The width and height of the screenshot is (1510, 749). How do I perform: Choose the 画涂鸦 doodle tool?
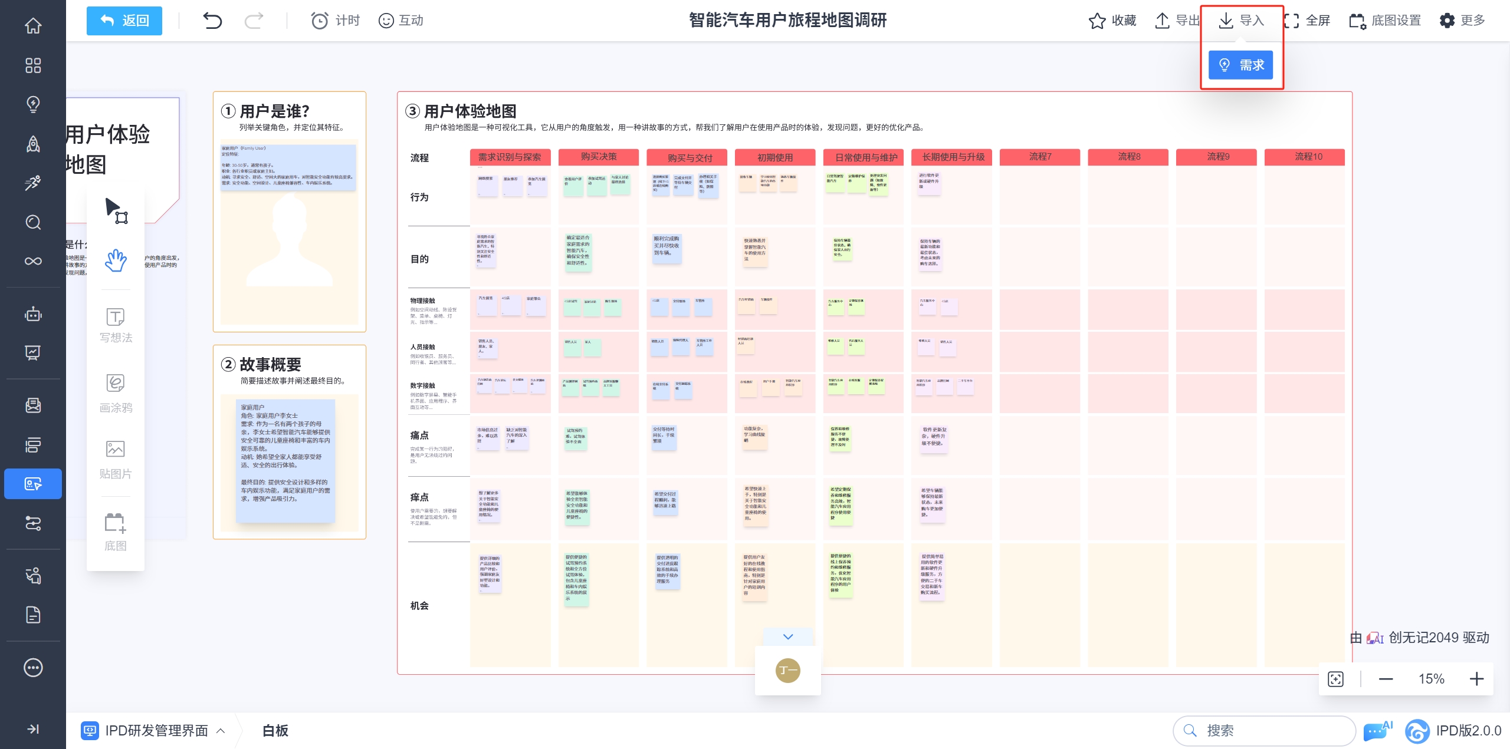coord(116,393)
